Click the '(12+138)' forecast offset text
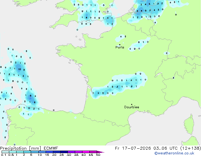The height and width of the screenshot is (156, 201). pyautogui.click(x=191, y=148)
